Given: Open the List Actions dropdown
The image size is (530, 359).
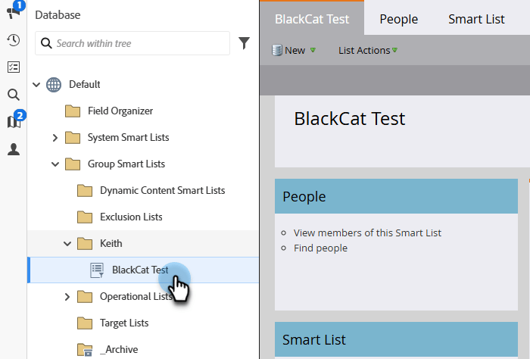Looking at the screenshot, I should coord(367,51).
